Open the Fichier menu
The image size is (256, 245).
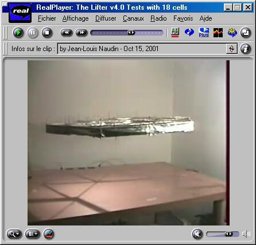(47, 18)
